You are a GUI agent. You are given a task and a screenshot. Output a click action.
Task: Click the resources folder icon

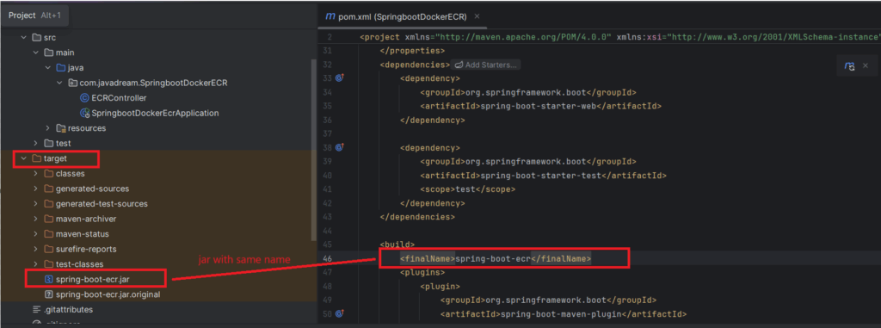61,128
